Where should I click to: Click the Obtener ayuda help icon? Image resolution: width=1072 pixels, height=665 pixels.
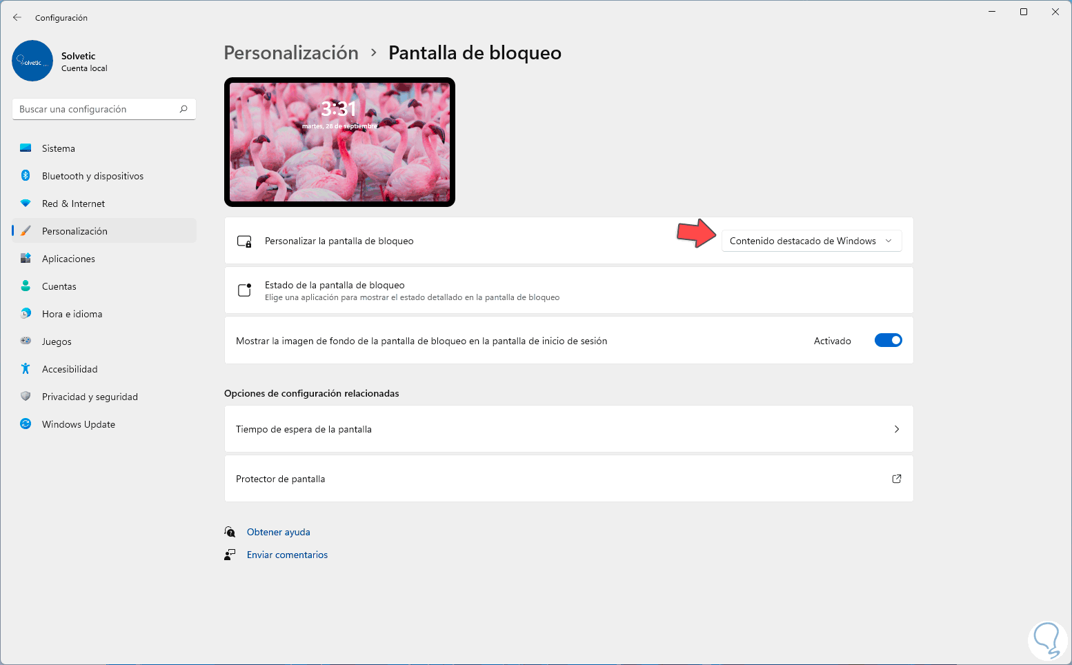coord(230,532)
